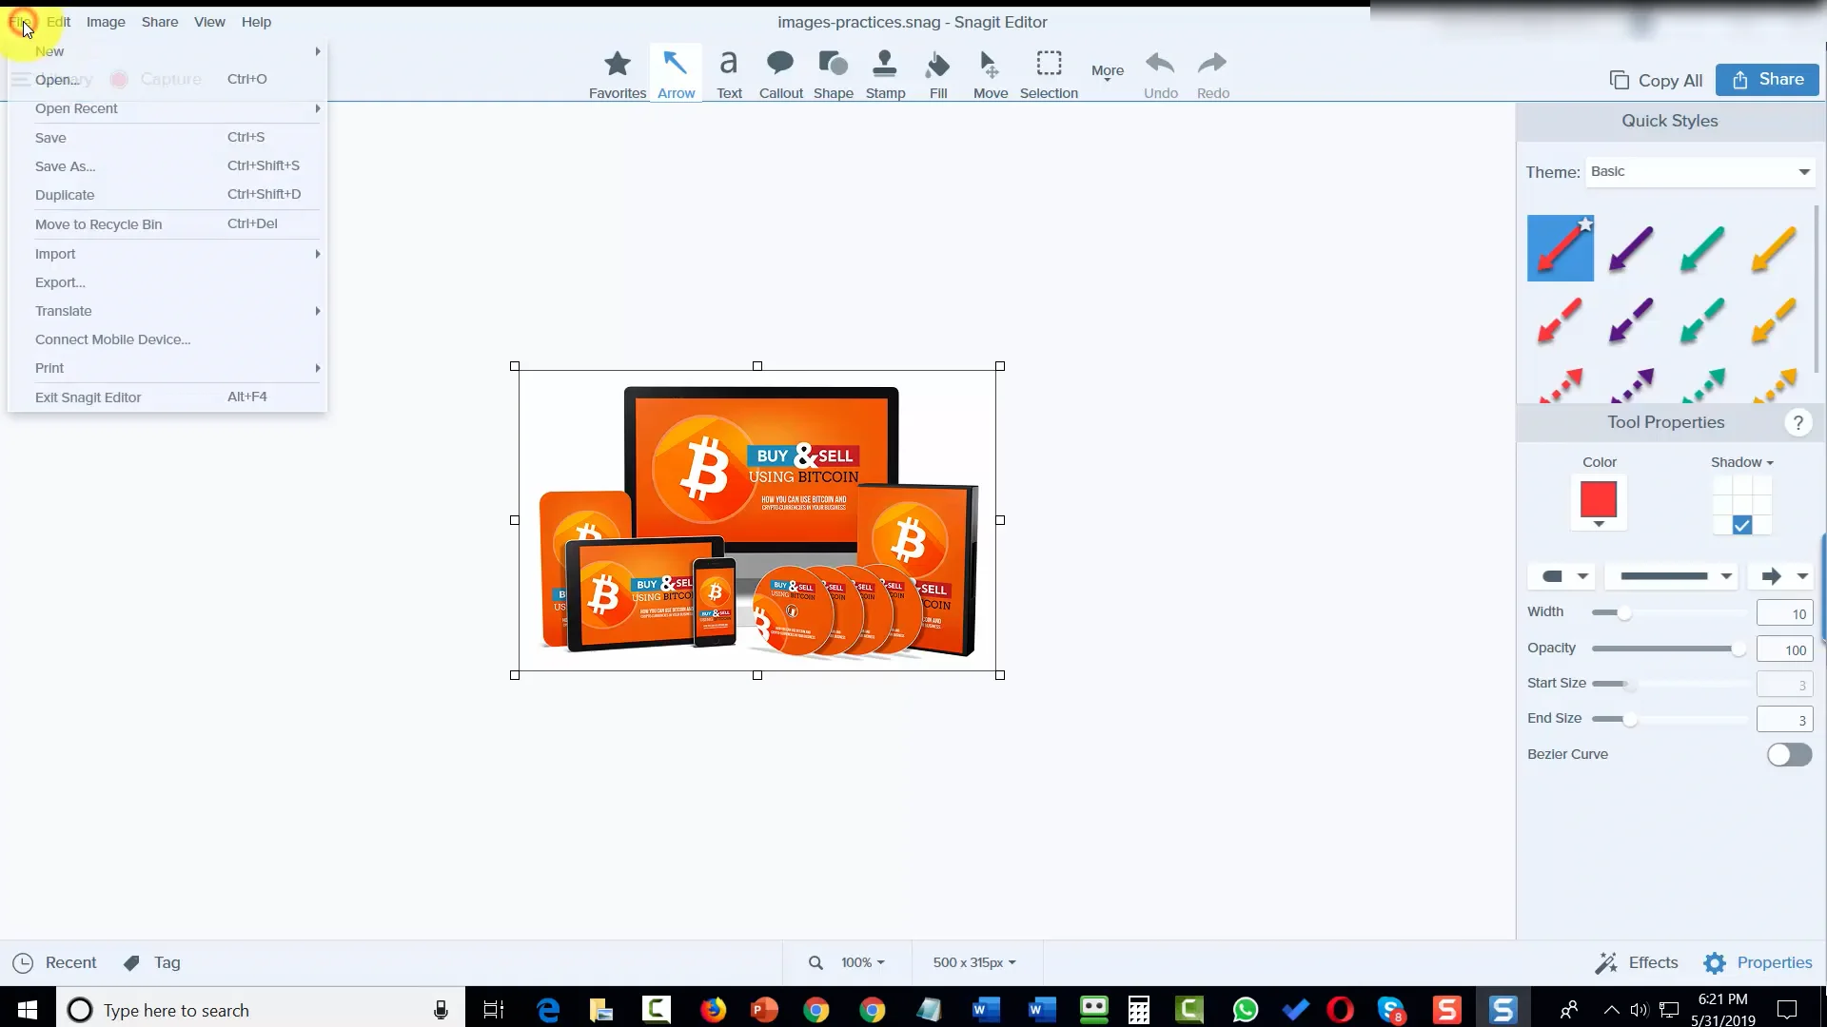This screenshot has height=1027, width=1827.
Task: Click the Tag button
Action: [152, 962]
